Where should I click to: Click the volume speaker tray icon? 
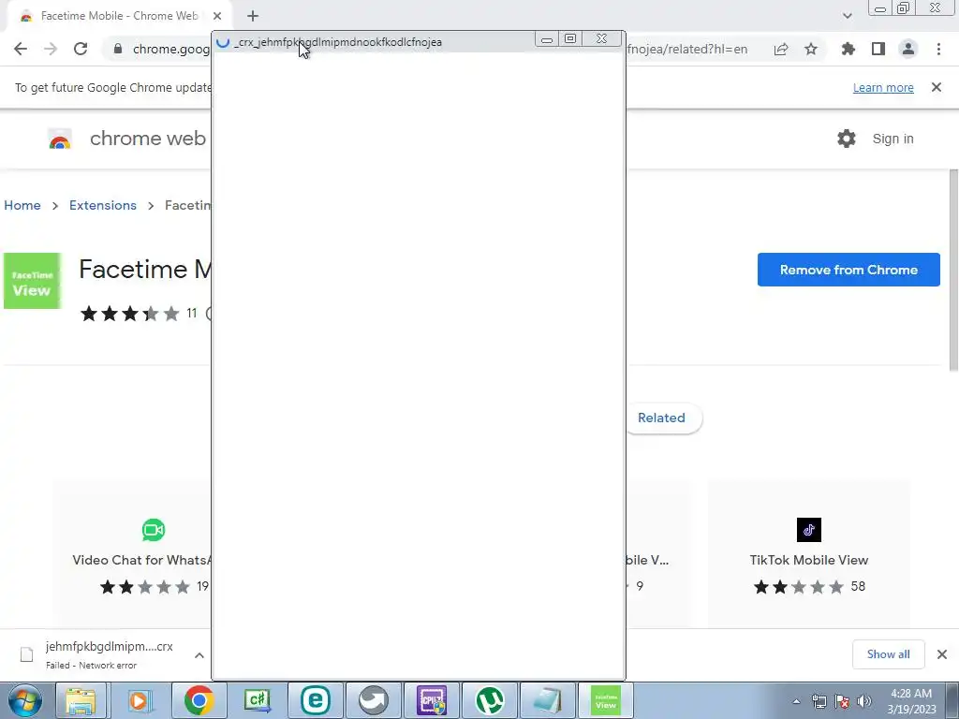[x=864, y=701]
